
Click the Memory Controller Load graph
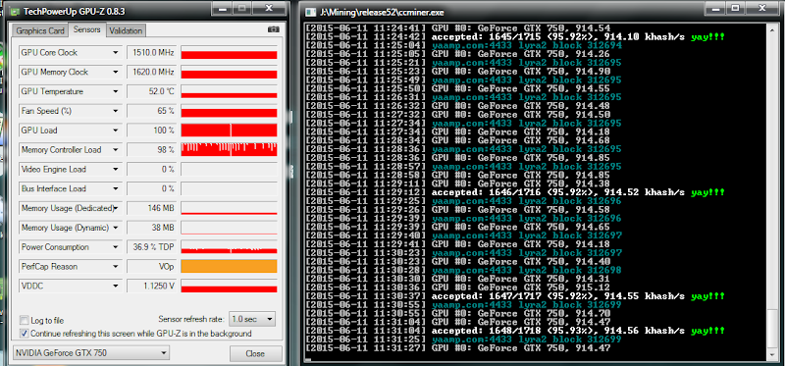click(229, 150)
